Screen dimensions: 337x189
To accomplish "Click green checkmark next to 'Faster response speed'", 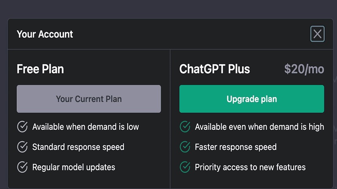I will point(185,147).
